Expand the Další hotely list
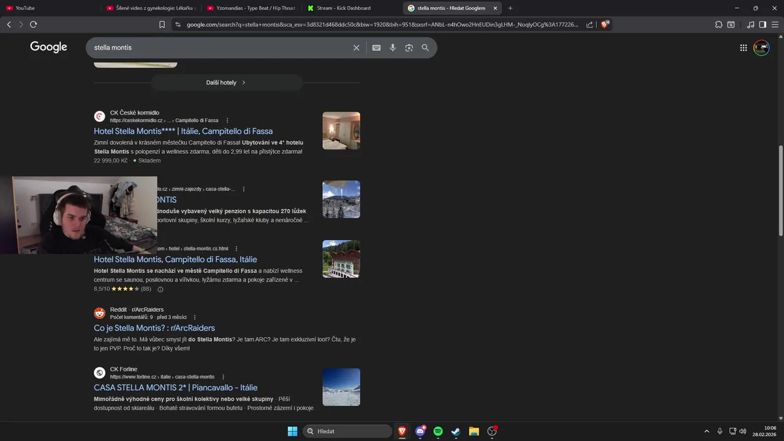 pyautogui.click(x=227, y=83)
